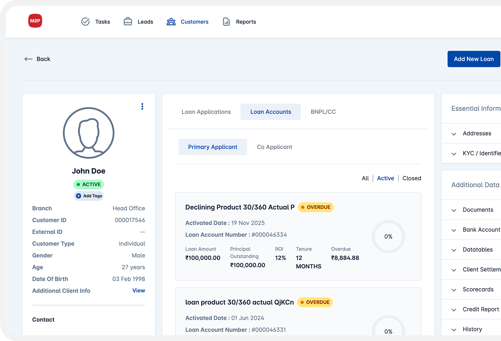Click progress ring of loan product QjKCn
Screen dimensions: 501x341
coord(388,325)
